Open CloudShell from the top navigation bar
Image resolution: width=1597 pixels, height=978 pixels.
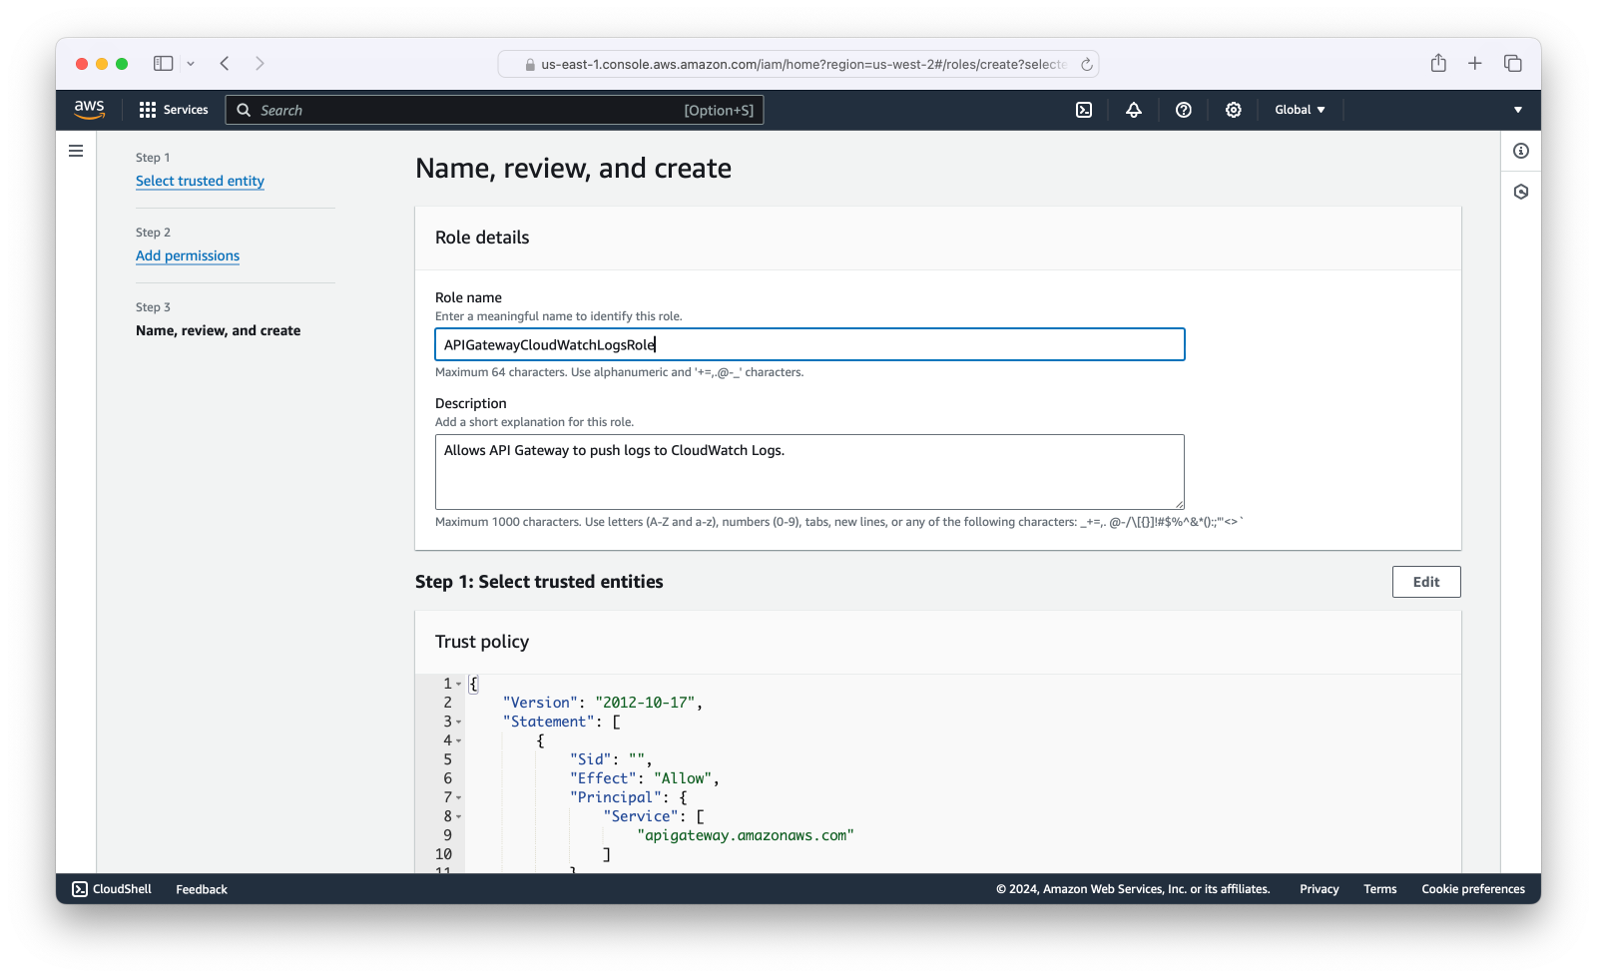[1084, 110]
